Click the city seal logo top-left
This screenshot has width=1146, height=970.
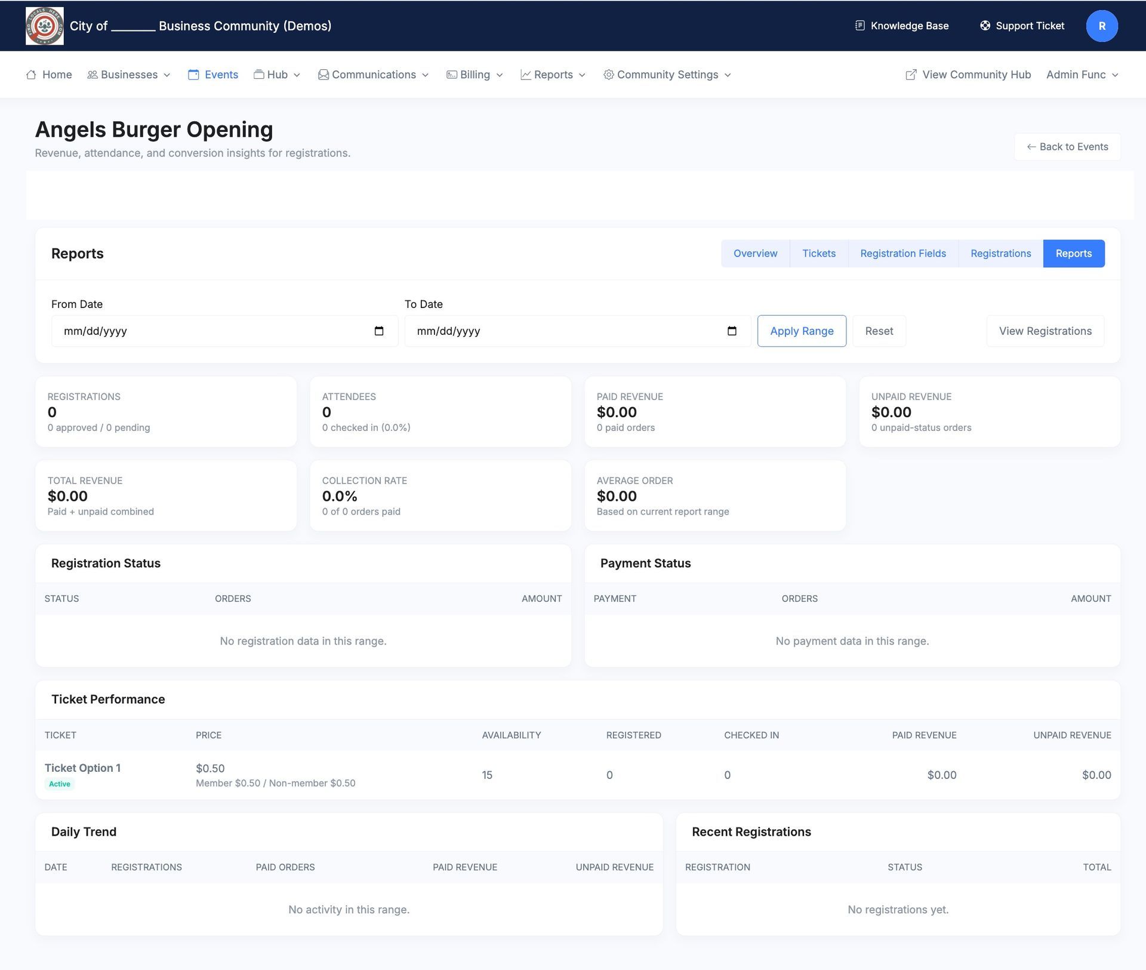tap(45, 26)
